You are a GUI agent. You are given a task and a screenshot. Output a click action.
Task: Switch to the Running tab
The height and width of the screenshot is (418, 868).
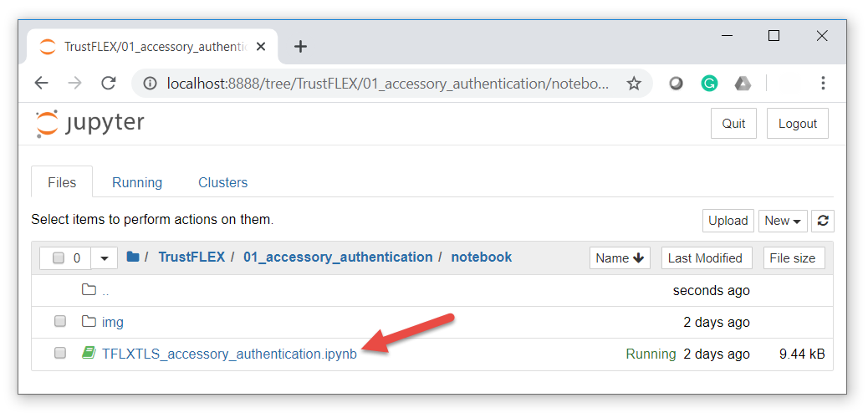pyautogui.click(x=137, y=182)
